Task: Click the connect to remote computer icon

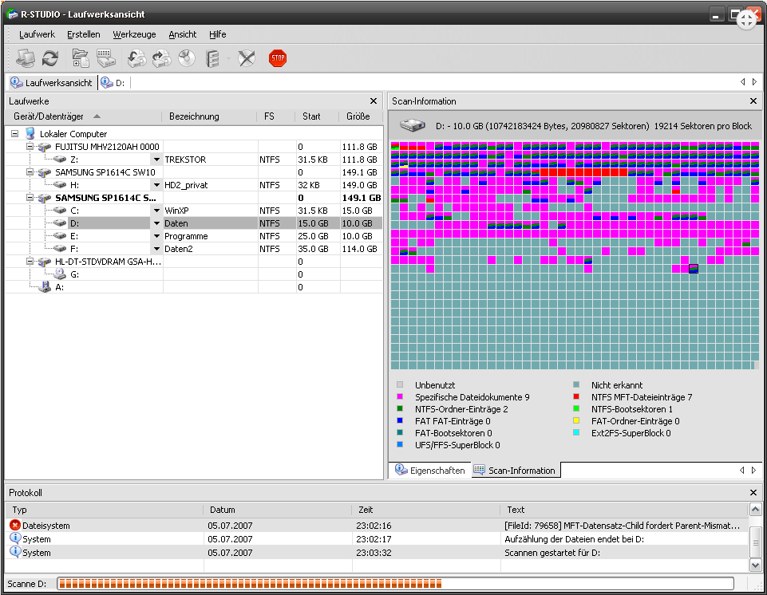Action: [26, 57]
